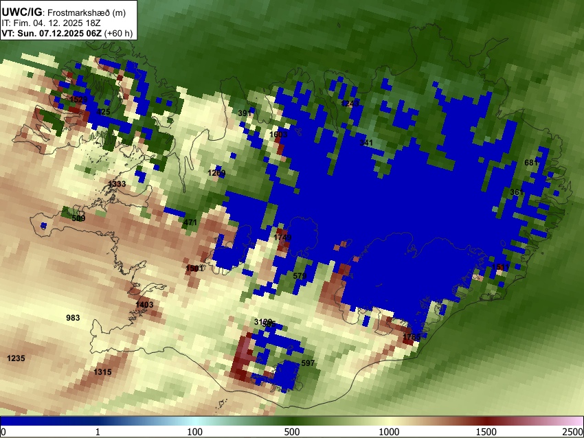Click the legend tick label 1000
Screen dimensions: 584x438
click(x=389, y=432)
